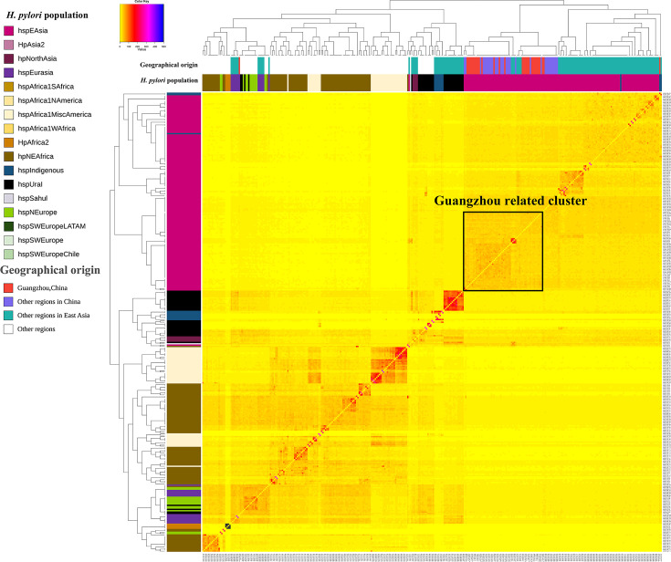Click the Geographical origin row label

(169, 65)
